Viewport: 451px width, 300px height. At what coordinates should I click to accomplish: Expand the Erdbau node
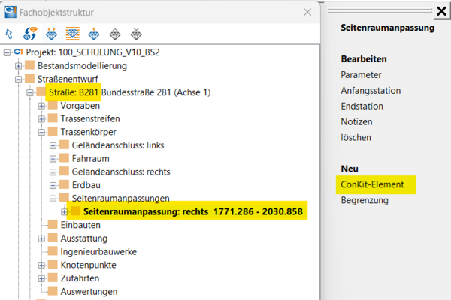pyautogui.click(x=53, y=185)
